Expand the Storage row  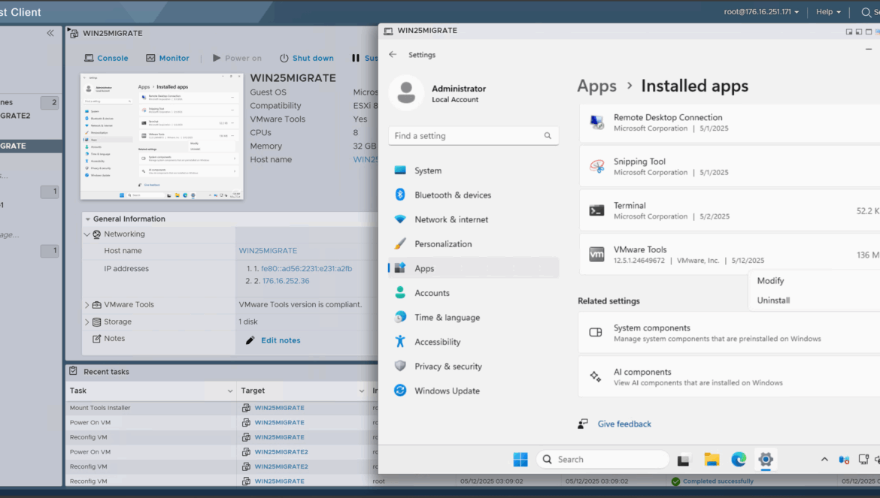pos(87,322)
